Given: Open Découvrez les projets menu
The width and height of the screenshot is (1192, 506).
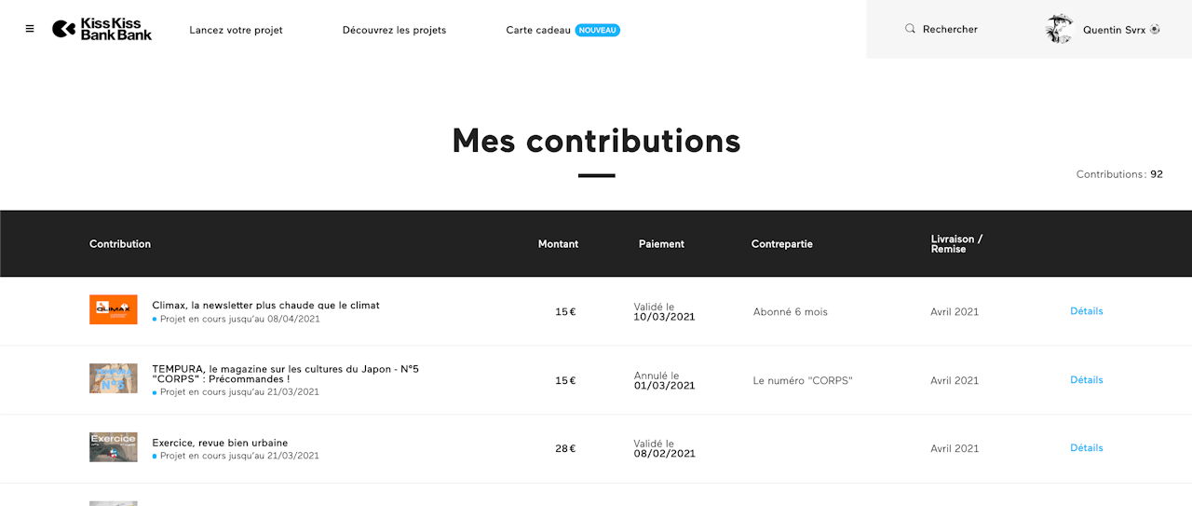Looking at the screenshot, I should coord(394,30).
